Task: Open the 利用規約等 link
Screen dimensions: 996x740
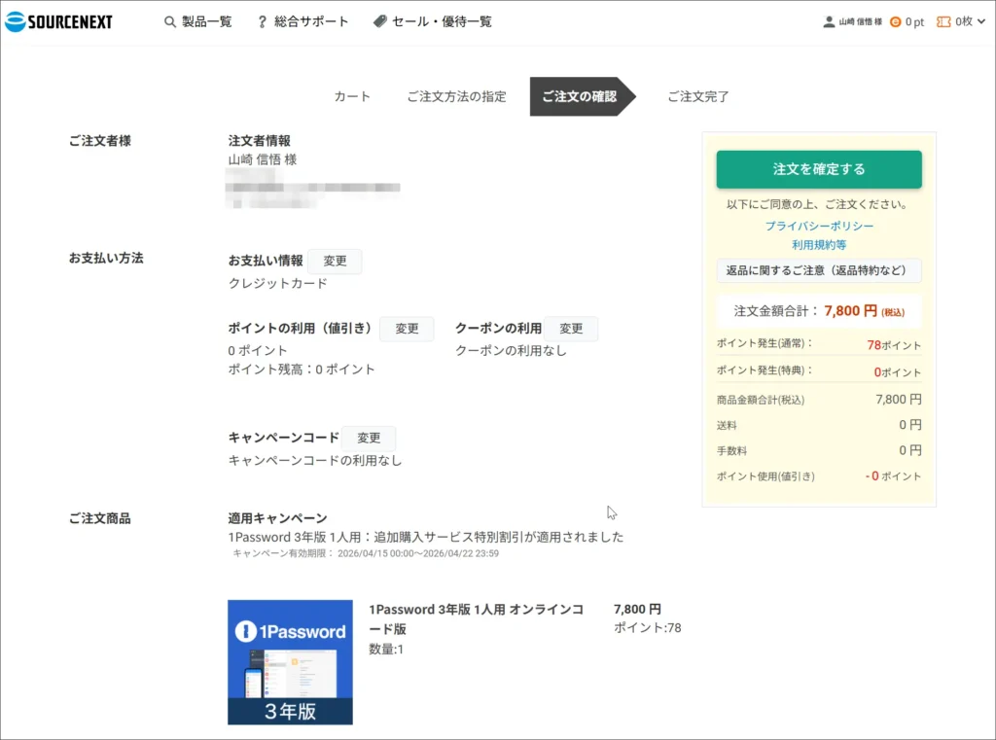Action: (819, 245)
